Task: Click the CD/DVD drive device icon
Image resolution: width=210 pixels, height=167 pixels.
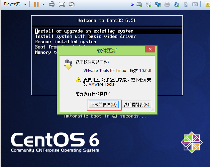Action: 149,4
